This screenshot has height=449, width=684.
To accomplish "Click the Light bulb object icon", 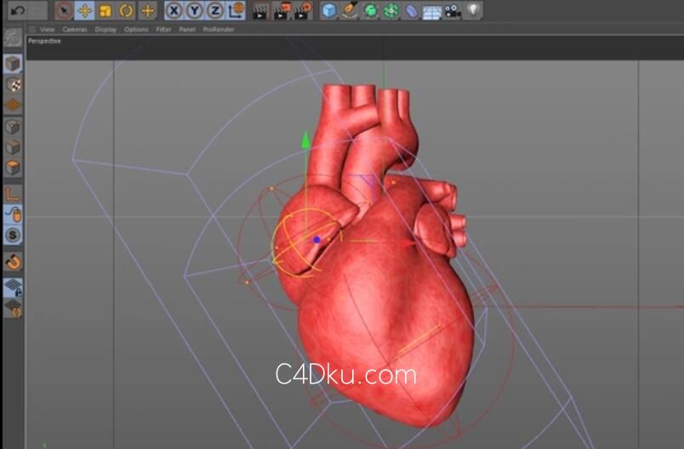I will coord(474,11).
